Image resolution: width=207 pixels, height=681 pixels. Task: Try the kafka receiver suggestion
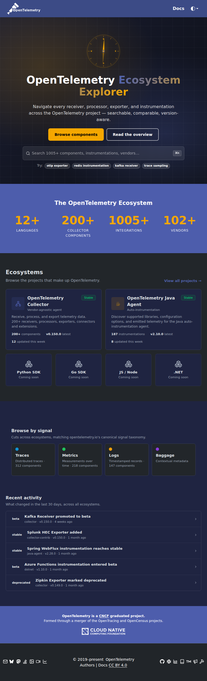(x=126, y=166)
